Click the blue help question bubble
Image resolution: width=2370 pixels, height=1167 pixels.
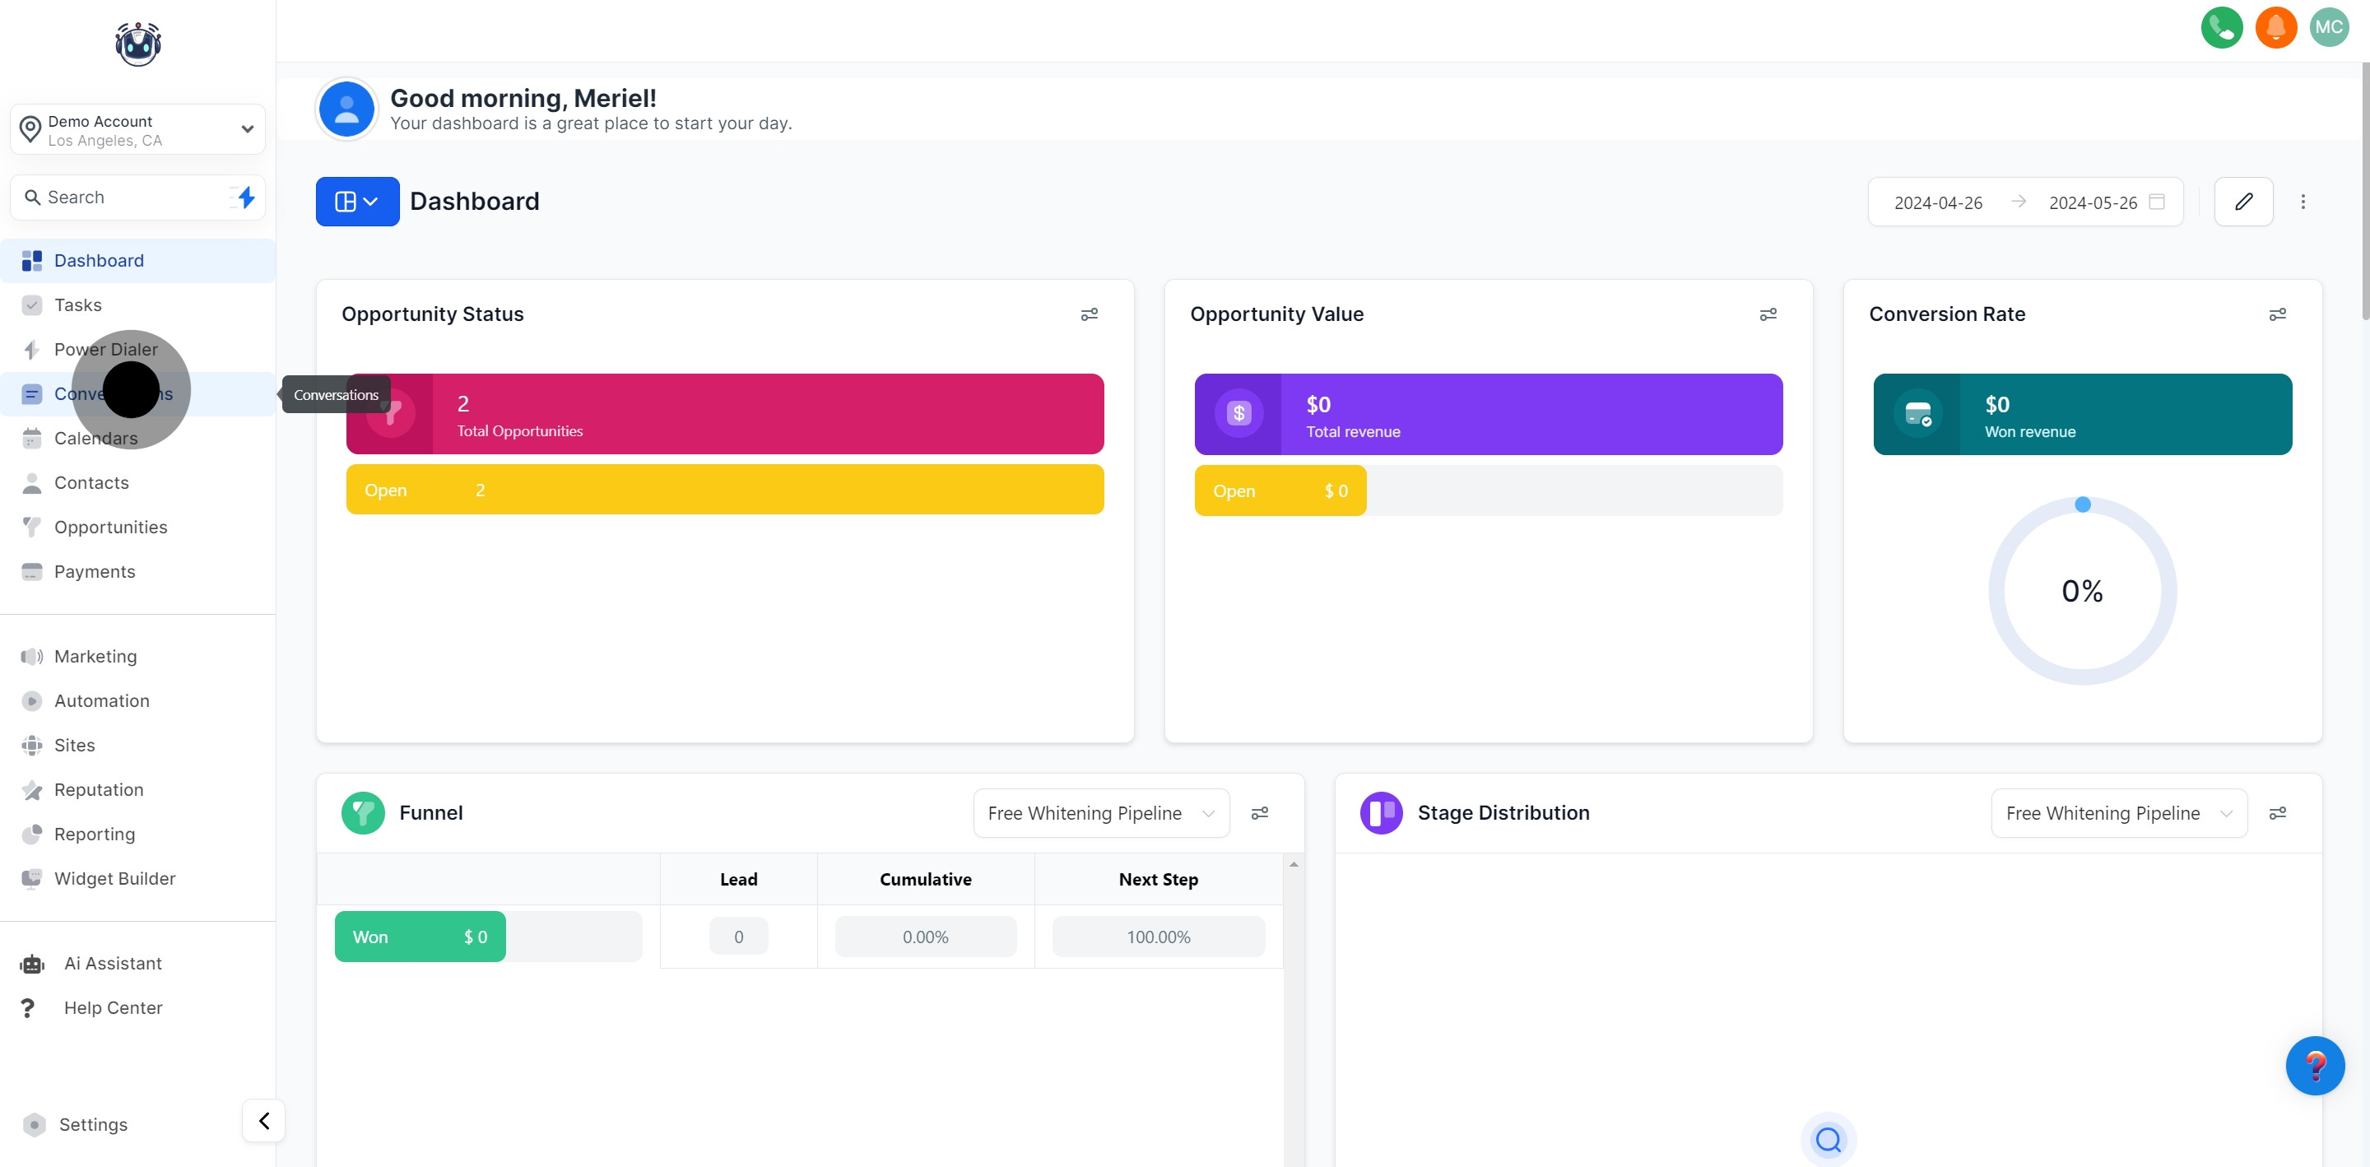pyautogui.click(x=2314, y=1065)
